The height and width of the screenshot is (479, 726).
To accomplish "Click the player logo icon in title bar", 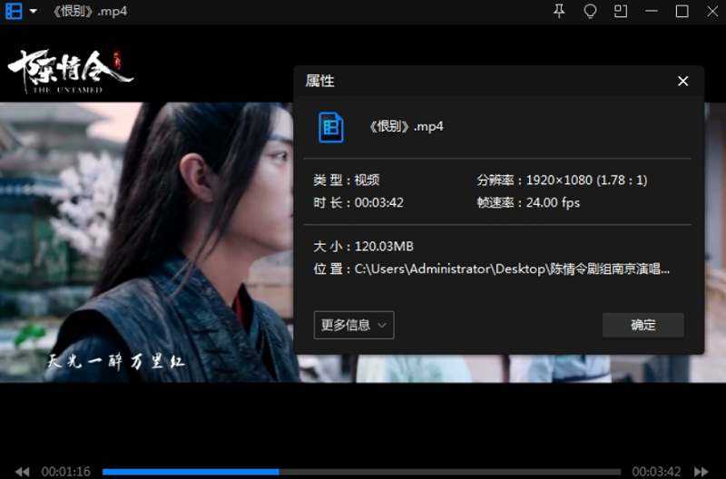I will [14, 11].
